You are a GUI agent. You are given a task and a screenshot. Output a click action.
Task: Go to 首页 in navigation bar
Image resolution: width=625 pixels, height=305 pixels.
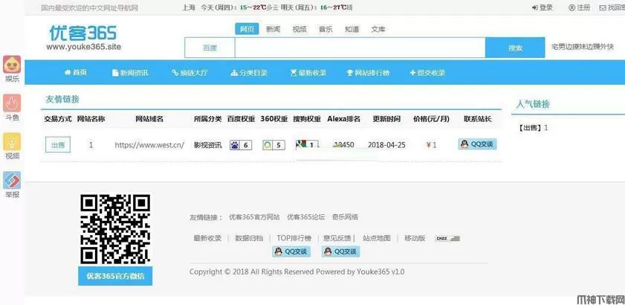pos(75,73)
